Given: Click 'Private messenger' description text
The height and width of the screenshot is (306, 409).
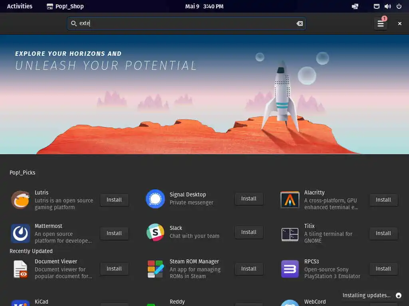Looking at the screenshot, I should tap(191, 202).
